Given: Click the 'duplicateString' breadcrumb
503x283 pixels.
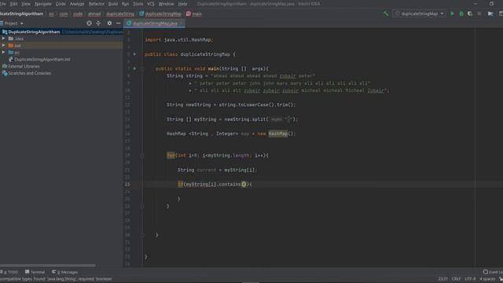Looking at the screenshot, I should point(120,14).
